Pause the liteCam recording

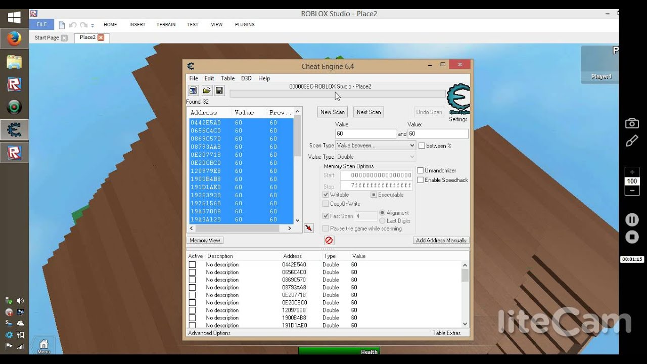click(632, 219)
